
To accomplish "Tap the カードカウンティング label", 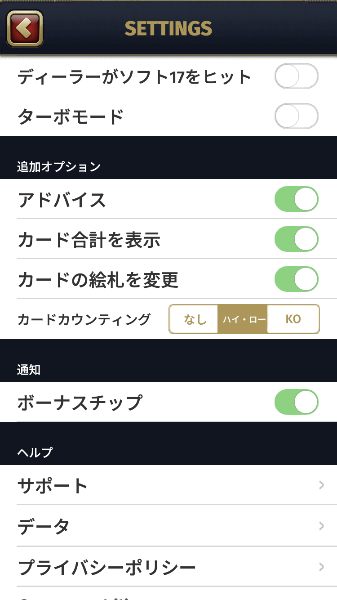I will 84,319.
